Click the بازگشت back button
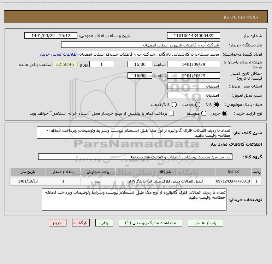This screenshot has height=264, width=272. [81, 223]
